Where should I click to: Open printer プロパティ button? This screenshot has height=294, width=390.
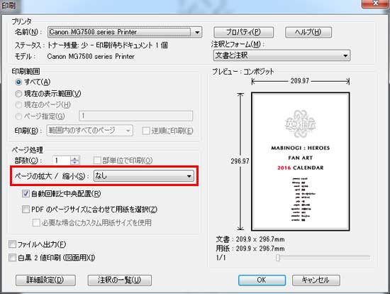coord(243,32)
